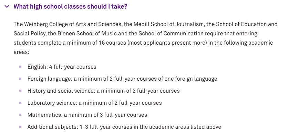This screenshot has height=137, width=299.
Task: Click the bullet marker beside Laboratory science
Action: (20, 103)
